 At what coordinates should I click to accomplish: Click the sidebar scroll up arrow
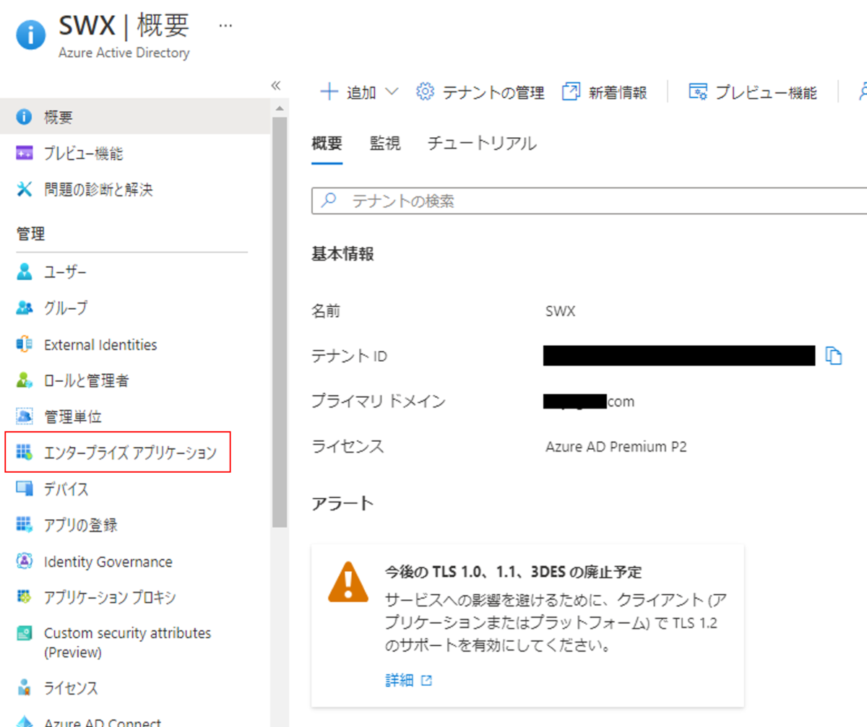(280, 109)
